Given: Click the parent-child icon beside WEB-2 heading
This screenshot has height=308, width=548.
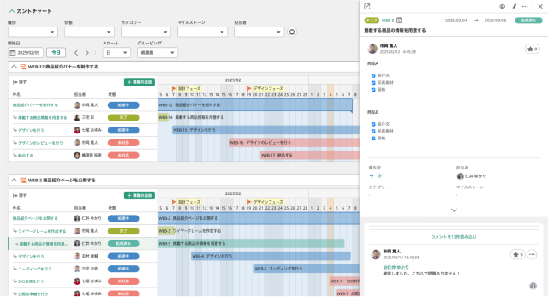Looking at the screenshot, I should (23, 181).
